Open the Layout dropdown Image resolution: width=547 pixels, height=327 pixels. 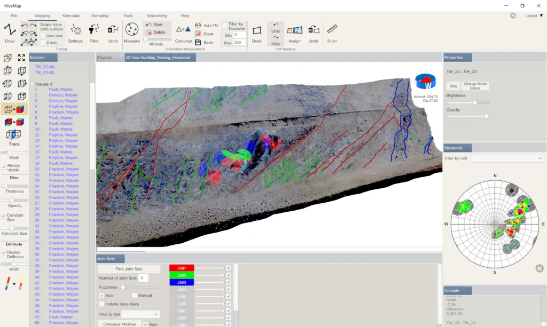pos(534,15)
